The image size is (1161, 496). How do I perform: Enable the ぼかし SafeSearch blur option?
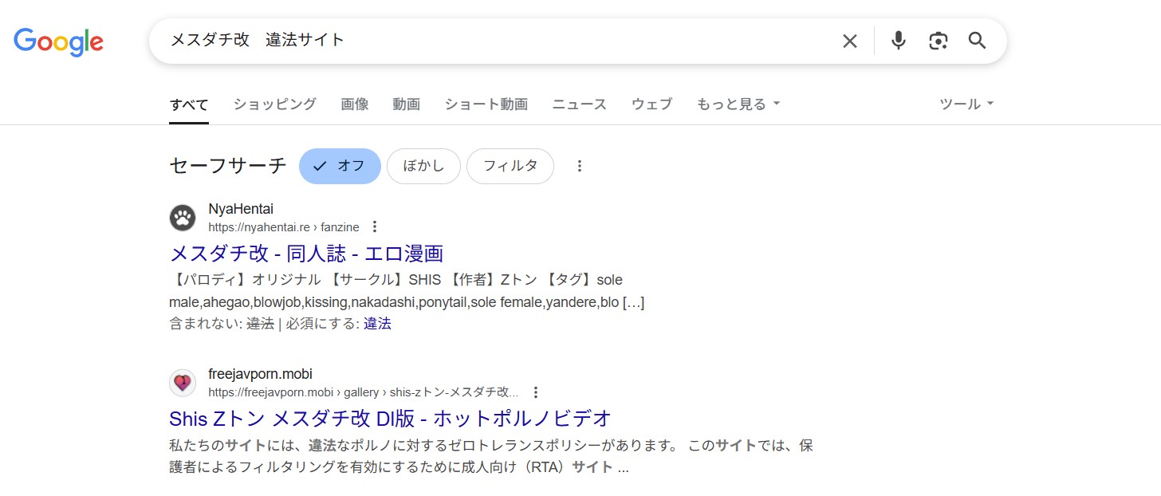tap(423, 165)
